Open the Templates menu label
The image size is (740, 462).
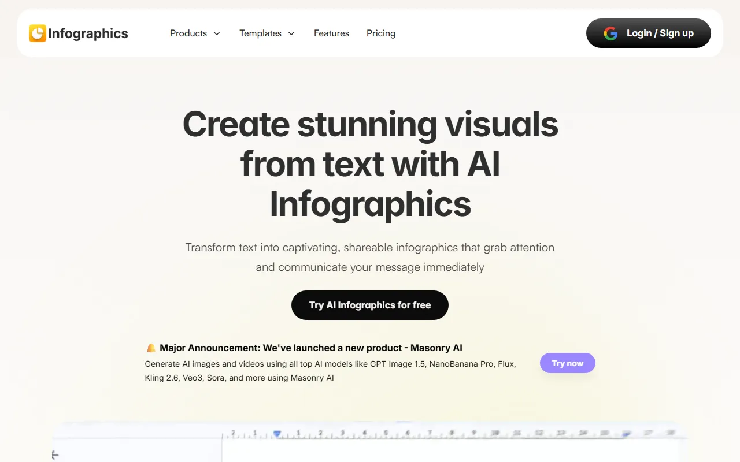tap(260, 33)
